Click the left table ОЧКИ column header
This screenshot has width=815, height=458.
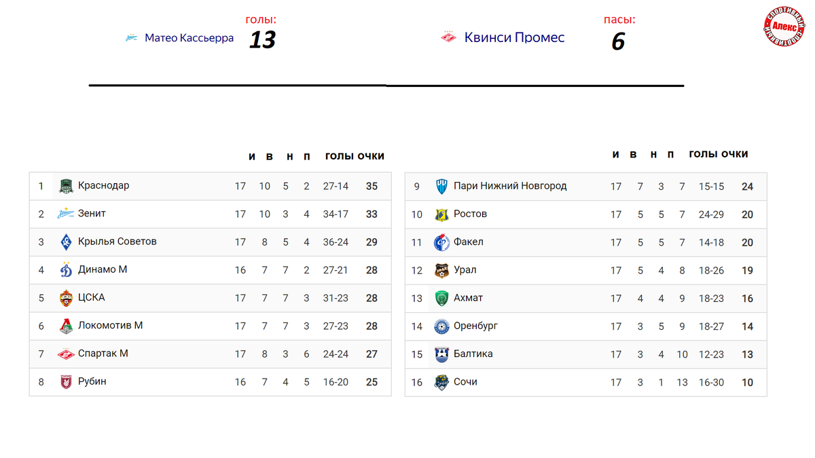pyautogui.click(x=371, y=156)
